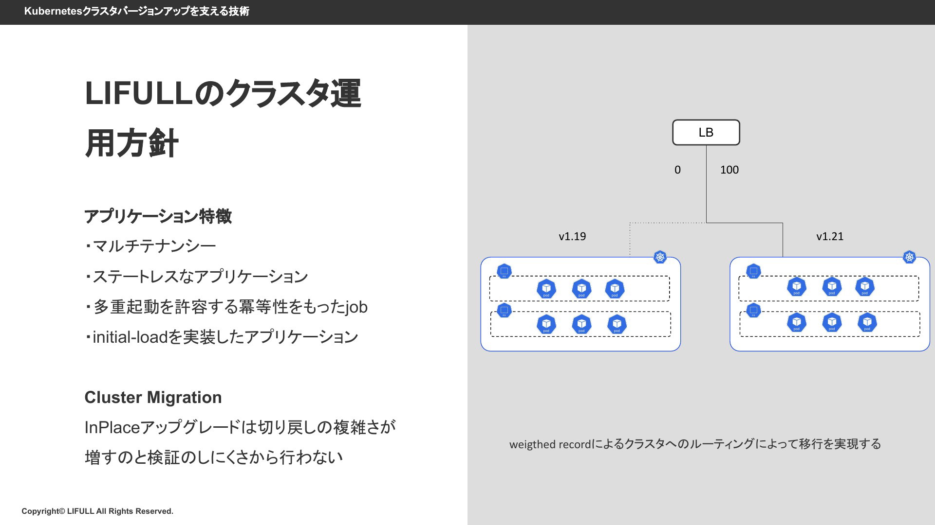This screenshot has height=525, width=935.
Task: Click the leftmost pod in v1.19's lower namespace
Action: pos(546,324)
